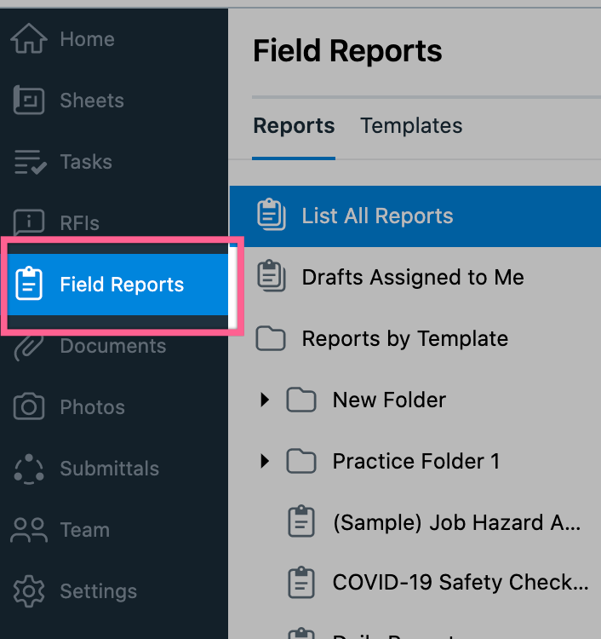Open the Templates tab

[x=411, y=125]
